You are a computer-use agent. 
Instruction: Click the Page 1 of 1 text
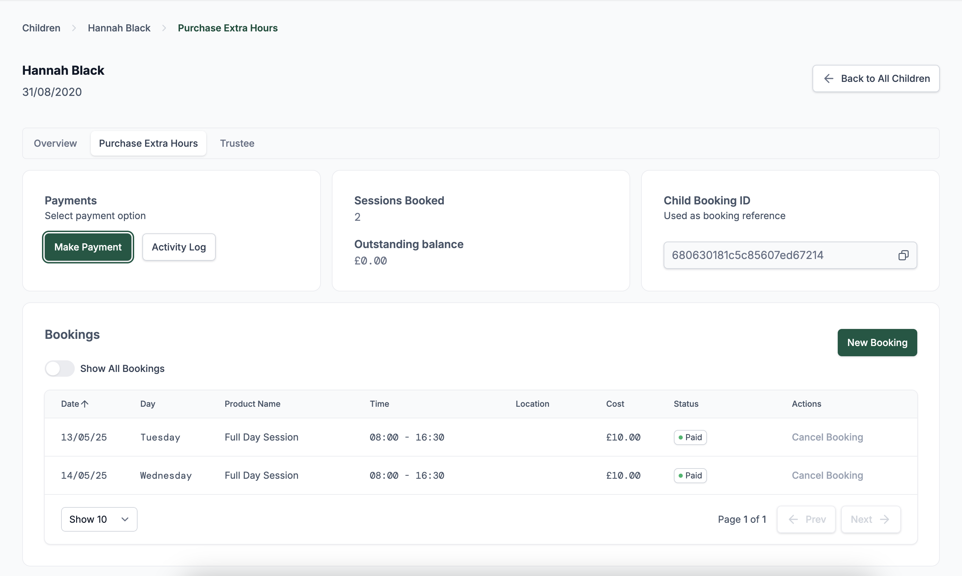742,519
